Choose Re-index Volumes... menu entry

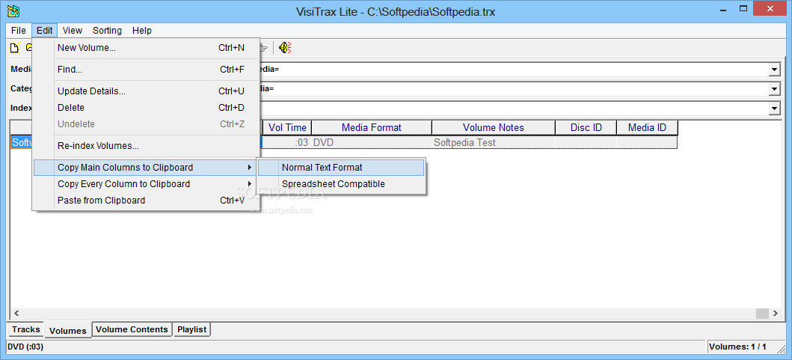(146, 146)
